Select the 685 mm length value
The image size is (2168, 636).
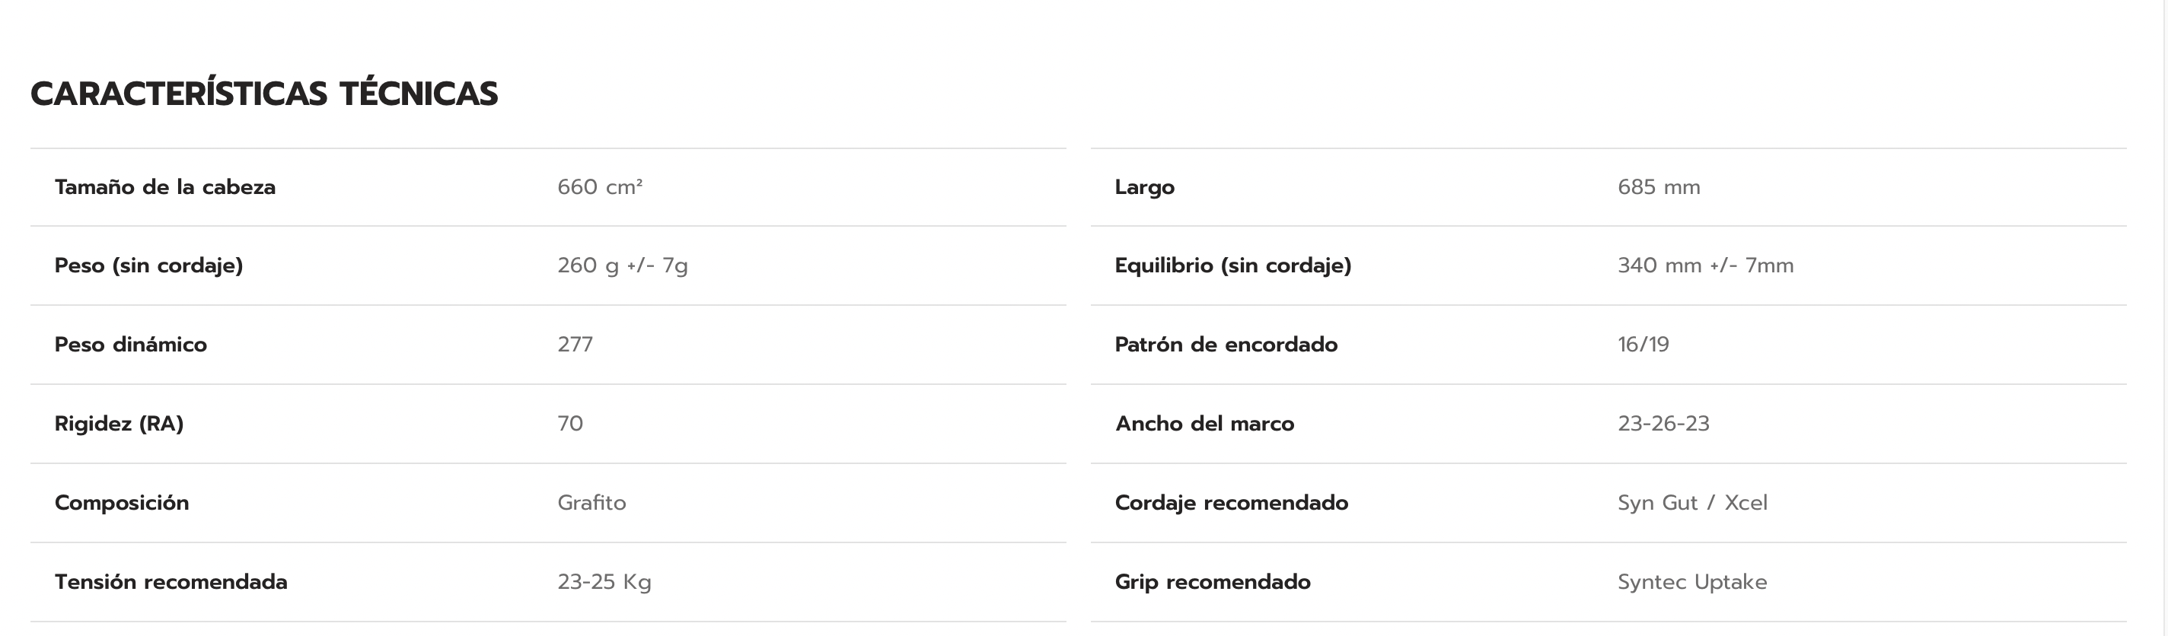click(1658, 186)
